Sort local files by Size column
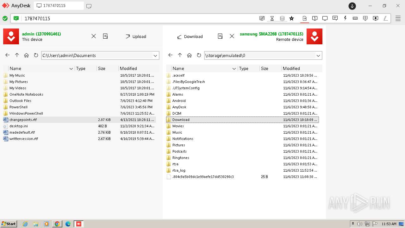Image resolution: width=405 pixels, height=228 pixels. [107, 68]
